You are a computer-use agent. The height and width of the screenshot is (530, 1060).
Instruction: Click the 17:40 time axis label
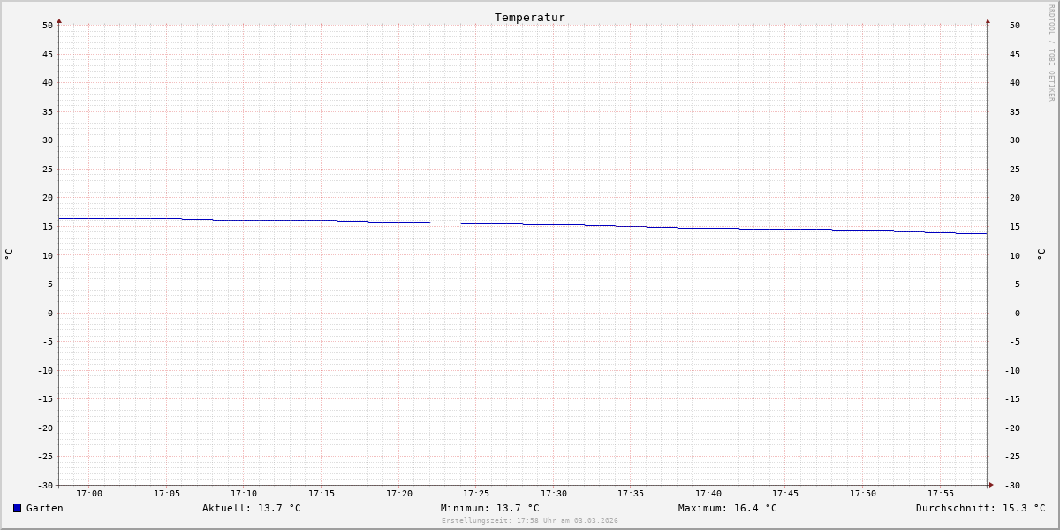click(x=708, y=494)
